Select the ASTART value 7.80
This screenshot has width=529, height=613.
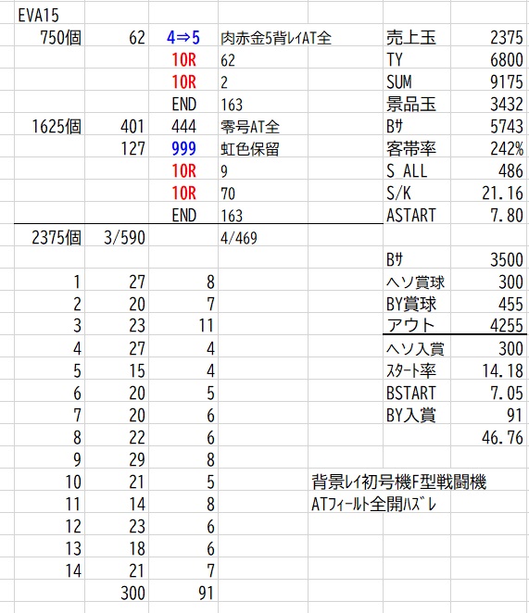489,216
